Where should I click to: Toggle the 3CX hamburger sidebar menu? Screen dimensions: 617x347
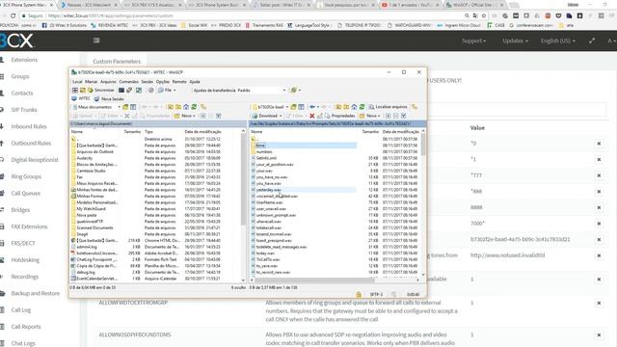[96, 40]
